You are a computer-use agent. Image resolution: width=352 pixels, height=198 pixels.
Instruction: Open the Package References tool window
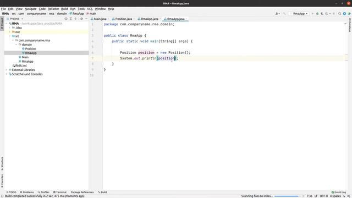point(82,192)
